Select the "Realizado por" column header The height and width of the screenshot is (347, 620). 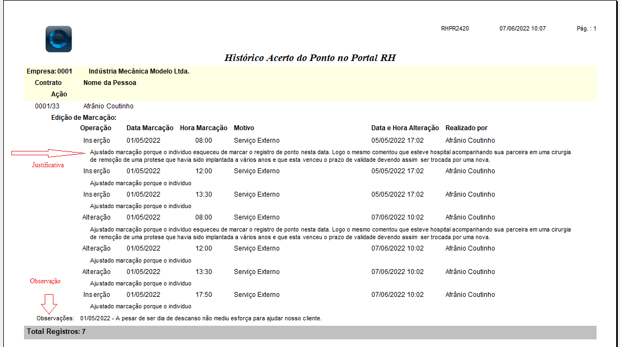pos(466,128)
